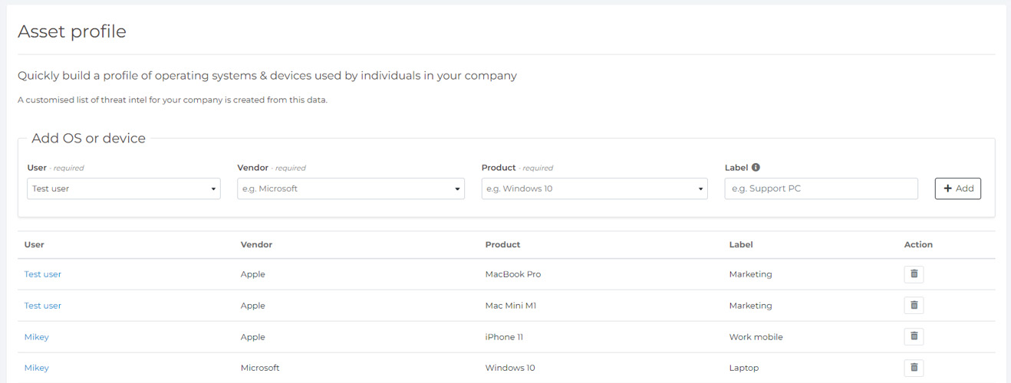Open Test user link in Mac Mini M1 row
1011x383 pixels.
tap(43, 306)
